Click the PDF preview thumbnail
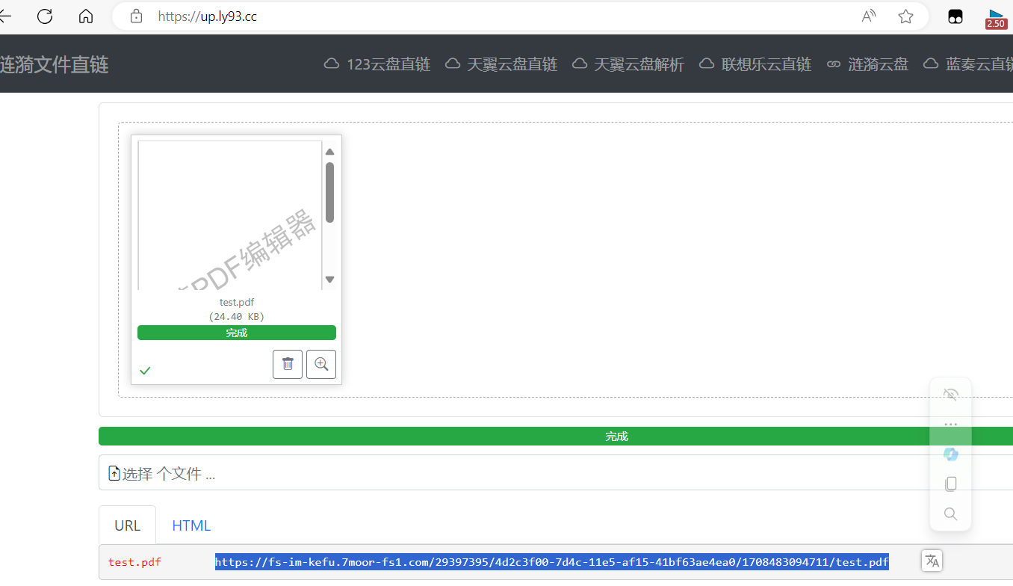1013x586 pixels. pyautogui.click(x=230, y=215)
